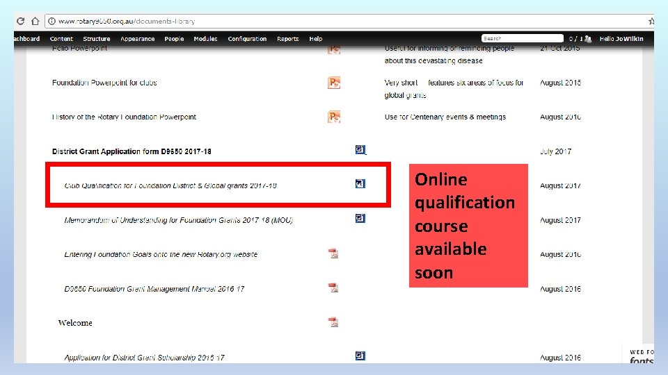Click the site info icon in address bar
Screen dimensions: 668x375
click(51, 22)
